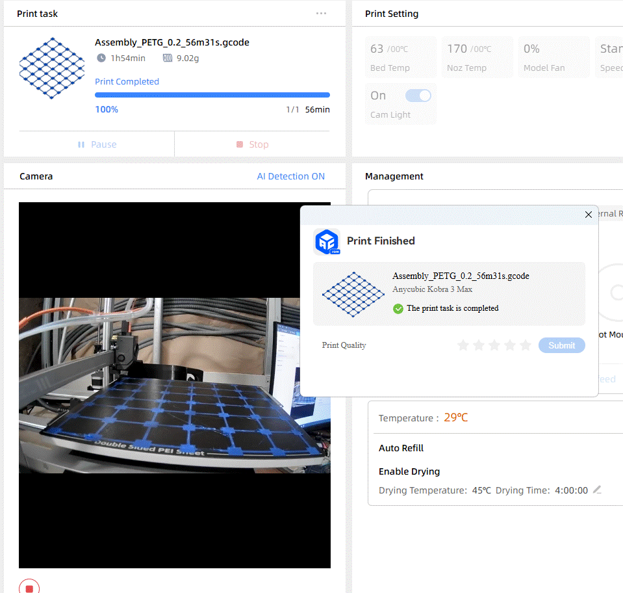
Task: Click the AI Detection ON link
Action: [291, 176]
